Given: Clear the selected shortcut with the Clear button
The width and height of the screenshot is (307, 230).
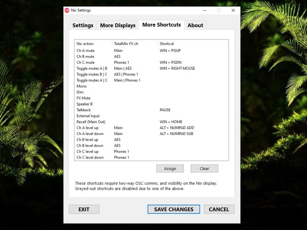Looking at the screenshot, I should click(205, 168).
